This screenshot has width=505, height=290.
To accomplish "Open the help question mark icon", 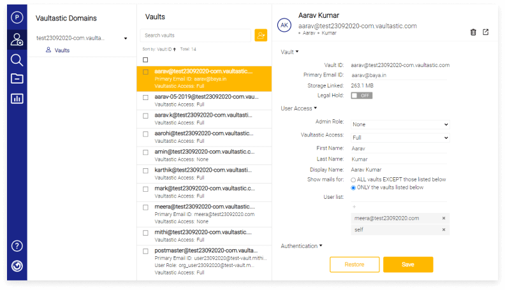I will (x=17, y=246).
